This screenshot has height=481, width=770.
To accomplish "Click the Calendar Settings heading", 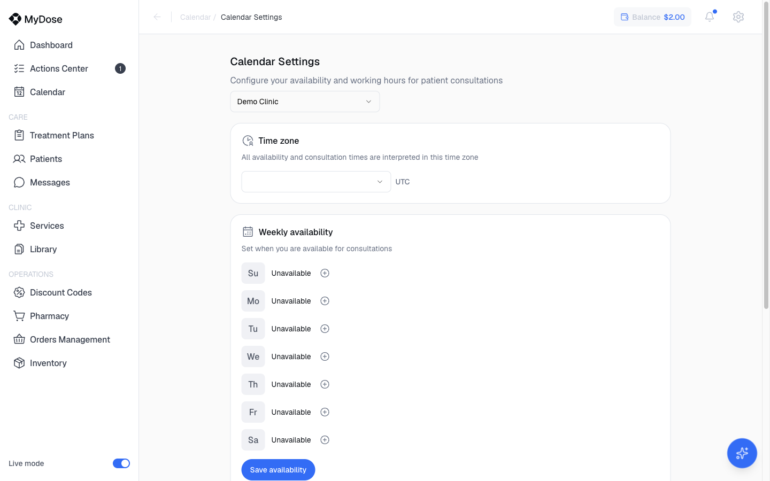I will pos(275,61).
